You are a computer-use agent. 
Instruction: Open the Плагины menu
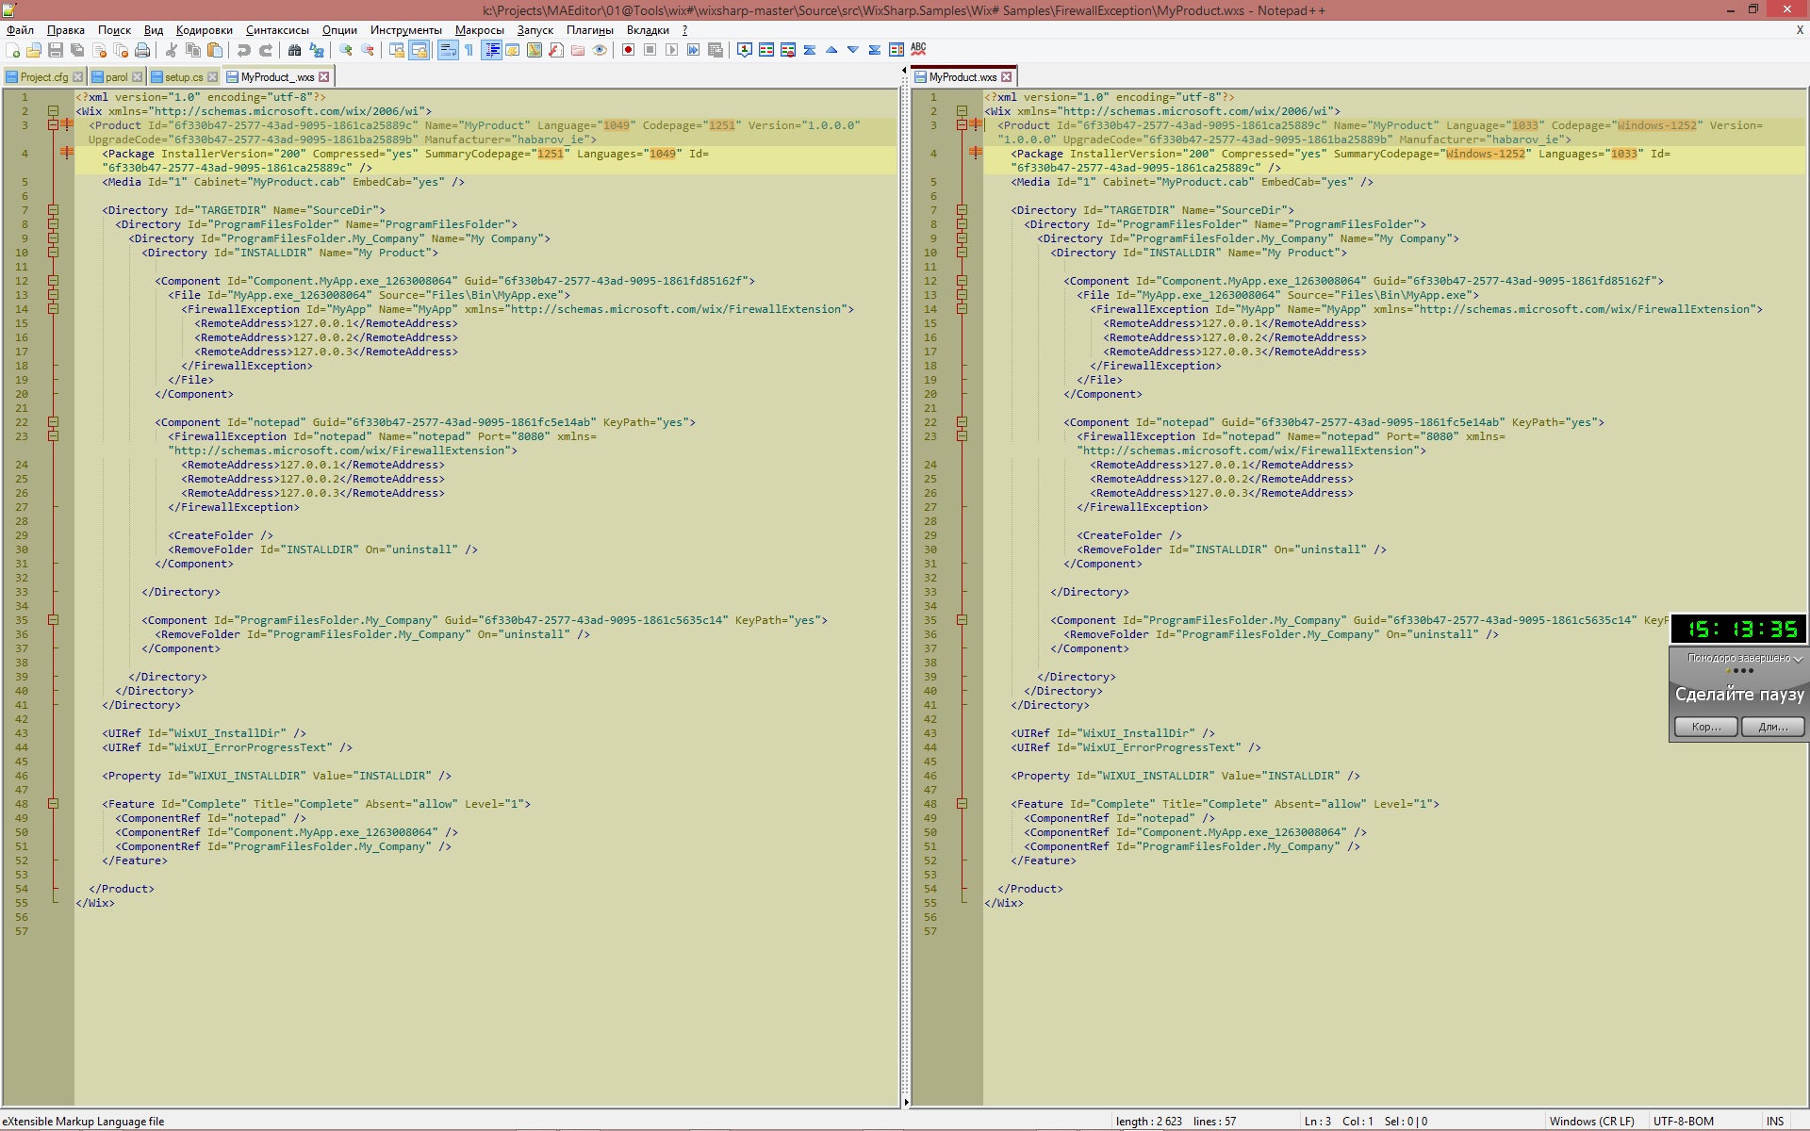(589, 29)
